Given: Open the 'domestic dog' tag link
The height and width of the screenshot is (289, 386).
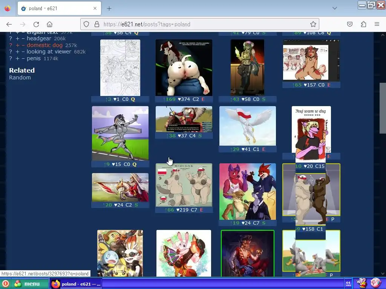Looking at the screenshot, I should [x=44, y=45].
